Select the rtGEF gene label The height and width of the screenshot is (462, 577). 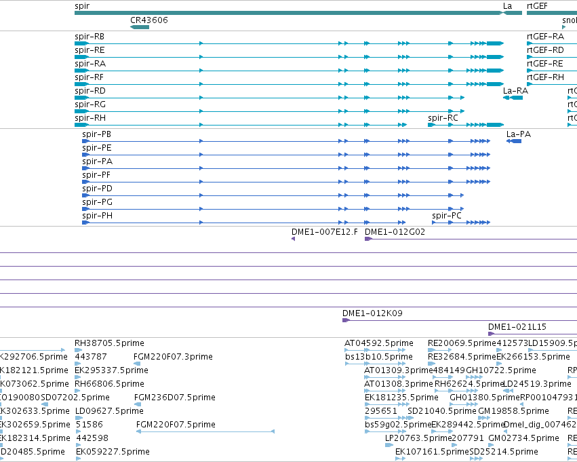[537, 6]
